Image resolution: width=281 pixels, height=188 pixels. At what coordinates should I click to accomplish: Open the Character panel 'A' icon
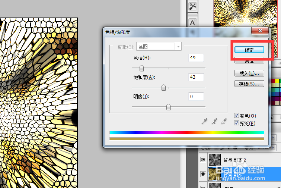[x=192, y=23]
